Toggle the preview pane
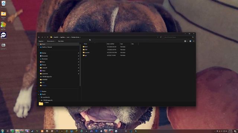Viewport: 238px width, 133px height. 190,41
